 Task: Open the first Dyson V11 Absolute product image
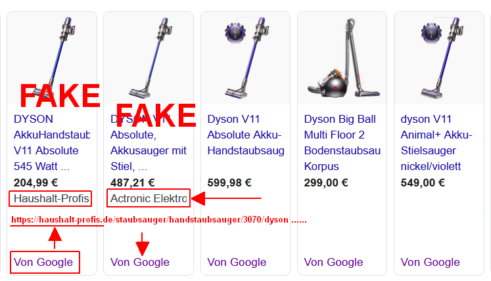click(52, 58)
